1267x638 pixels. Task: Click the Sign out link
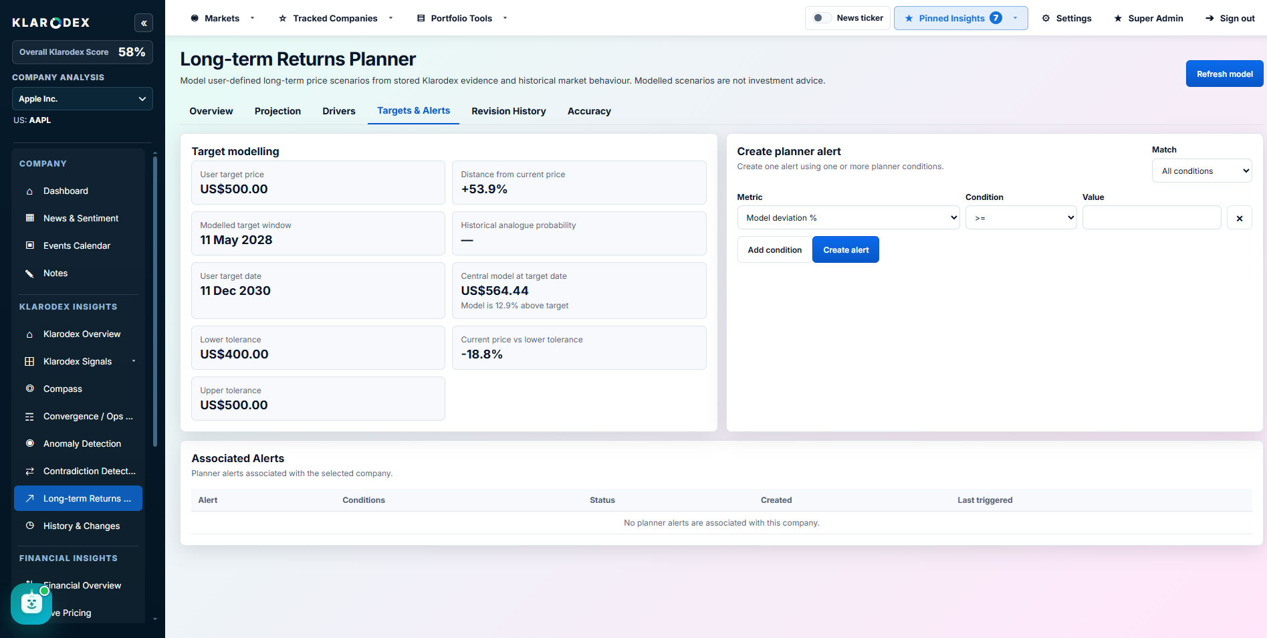1230,18
